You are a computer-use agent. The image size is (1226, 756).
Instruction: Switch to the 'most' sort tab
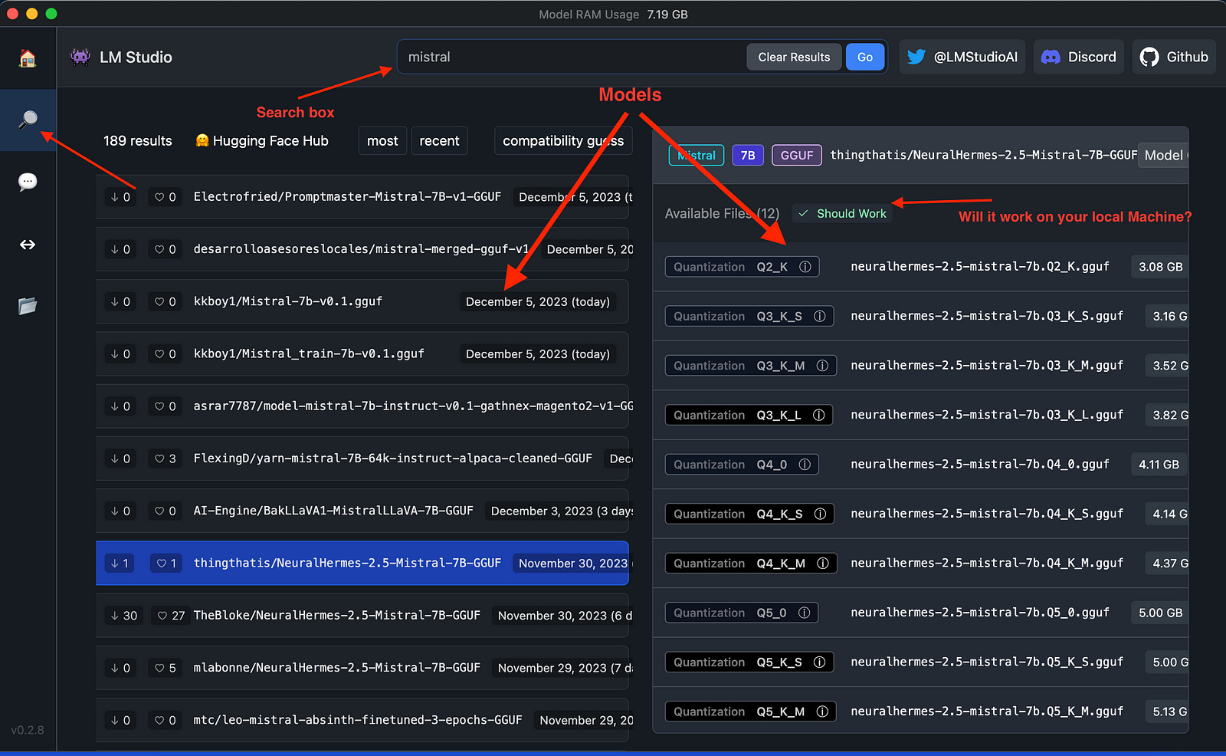tap(382, 140)
